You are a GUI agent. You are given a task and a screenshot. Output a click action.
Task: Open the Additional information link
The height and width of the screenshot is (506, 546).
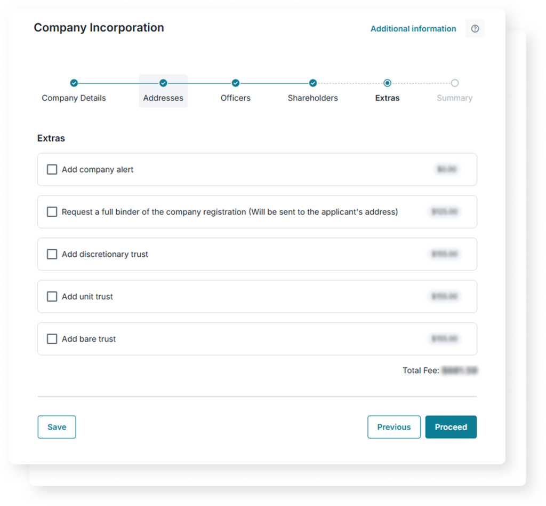click(413, 29)
